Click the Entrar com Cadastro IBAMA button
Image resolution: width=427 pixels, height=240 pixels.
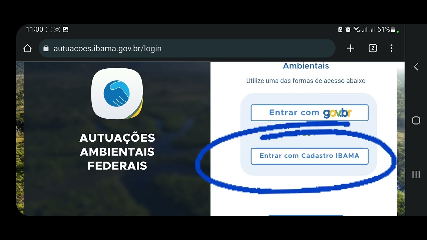(310, 156)
